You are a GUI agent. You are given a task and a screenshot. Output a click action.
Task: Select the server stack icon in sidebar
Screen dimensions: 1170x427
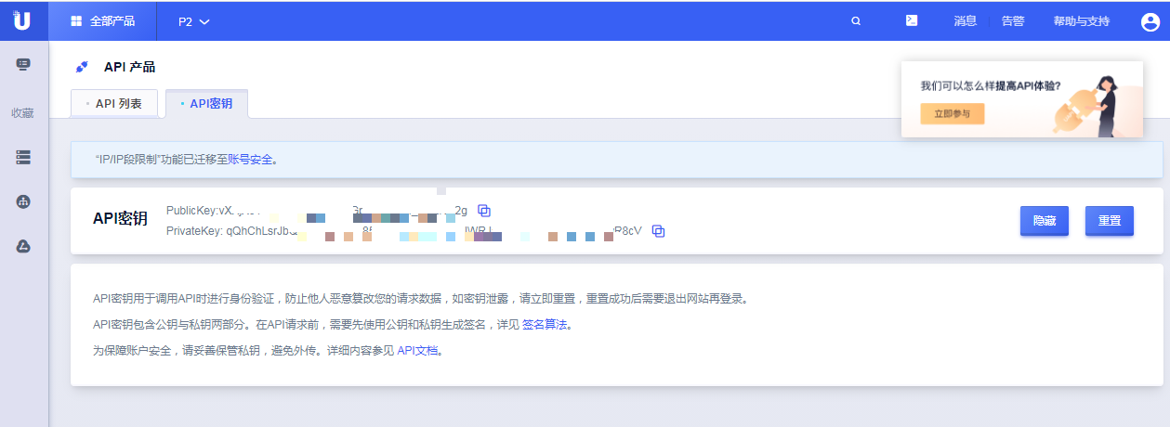[23, 158]
